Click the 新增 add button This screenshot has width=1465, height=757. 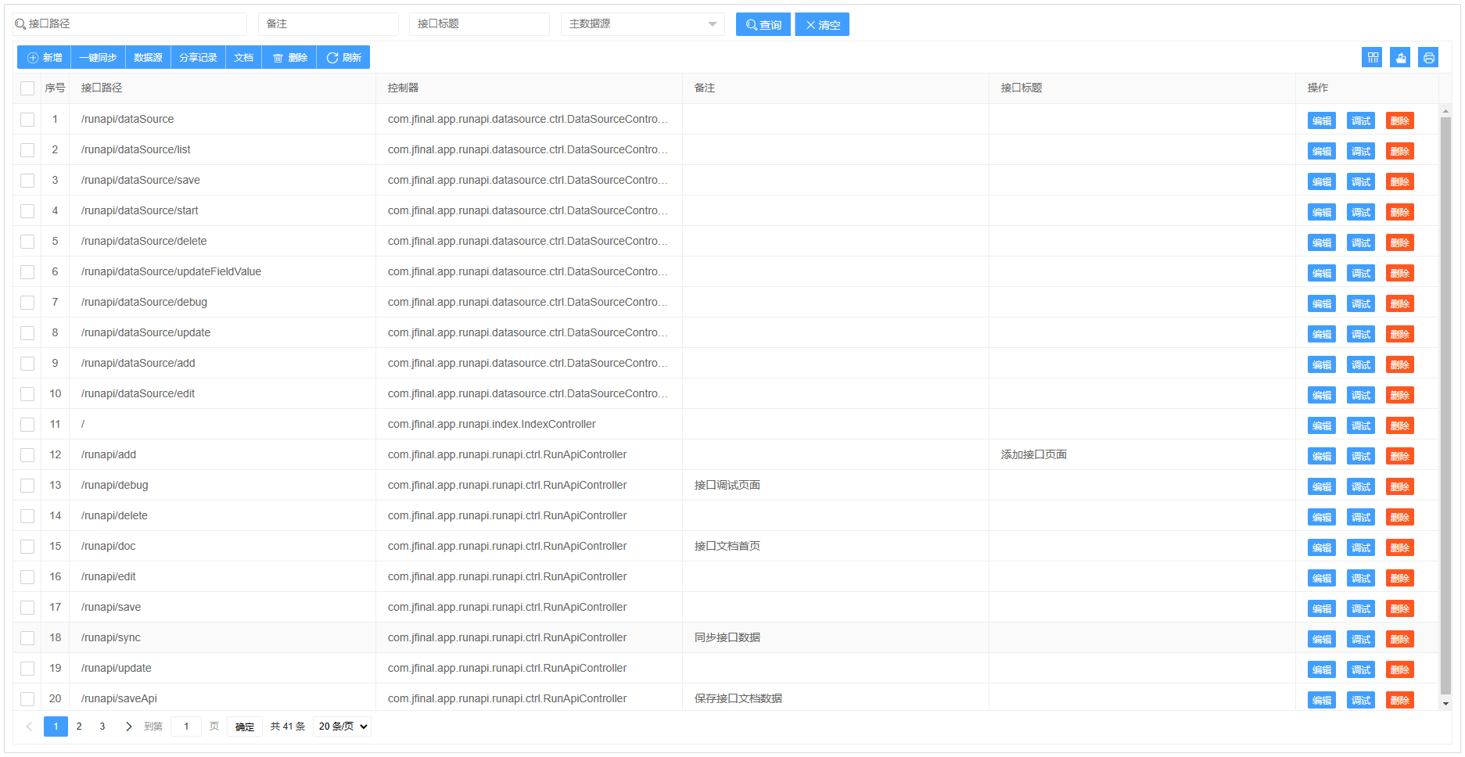tap(45, 57)
